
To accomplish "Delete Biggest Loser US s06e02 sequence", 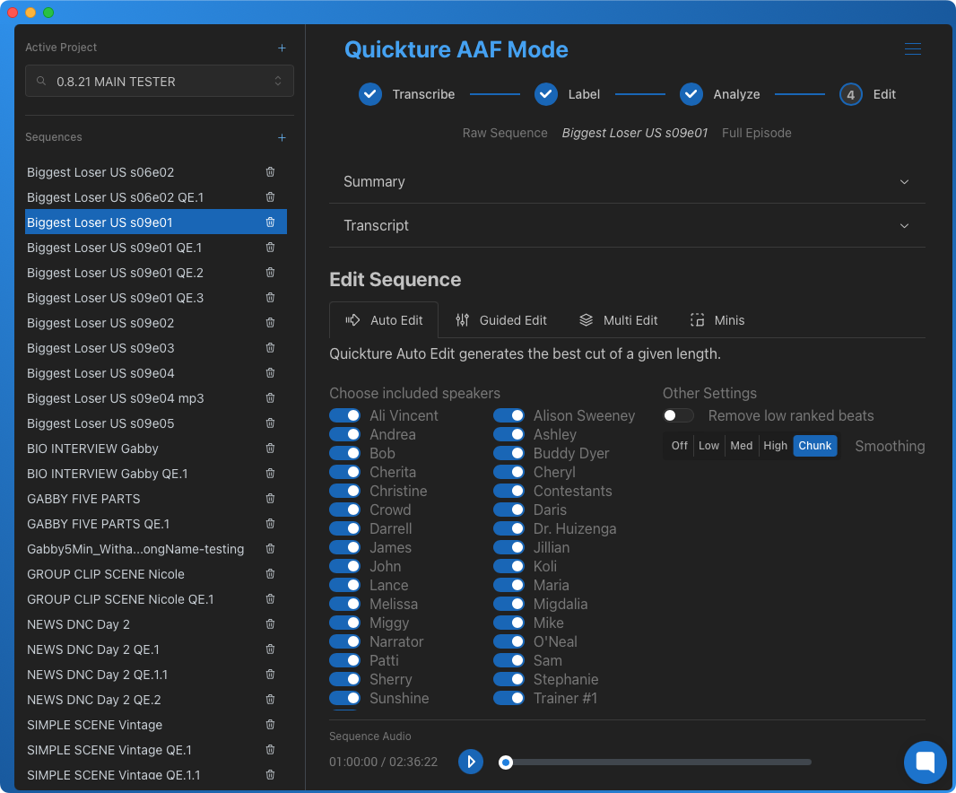I will tap(270, 172).
